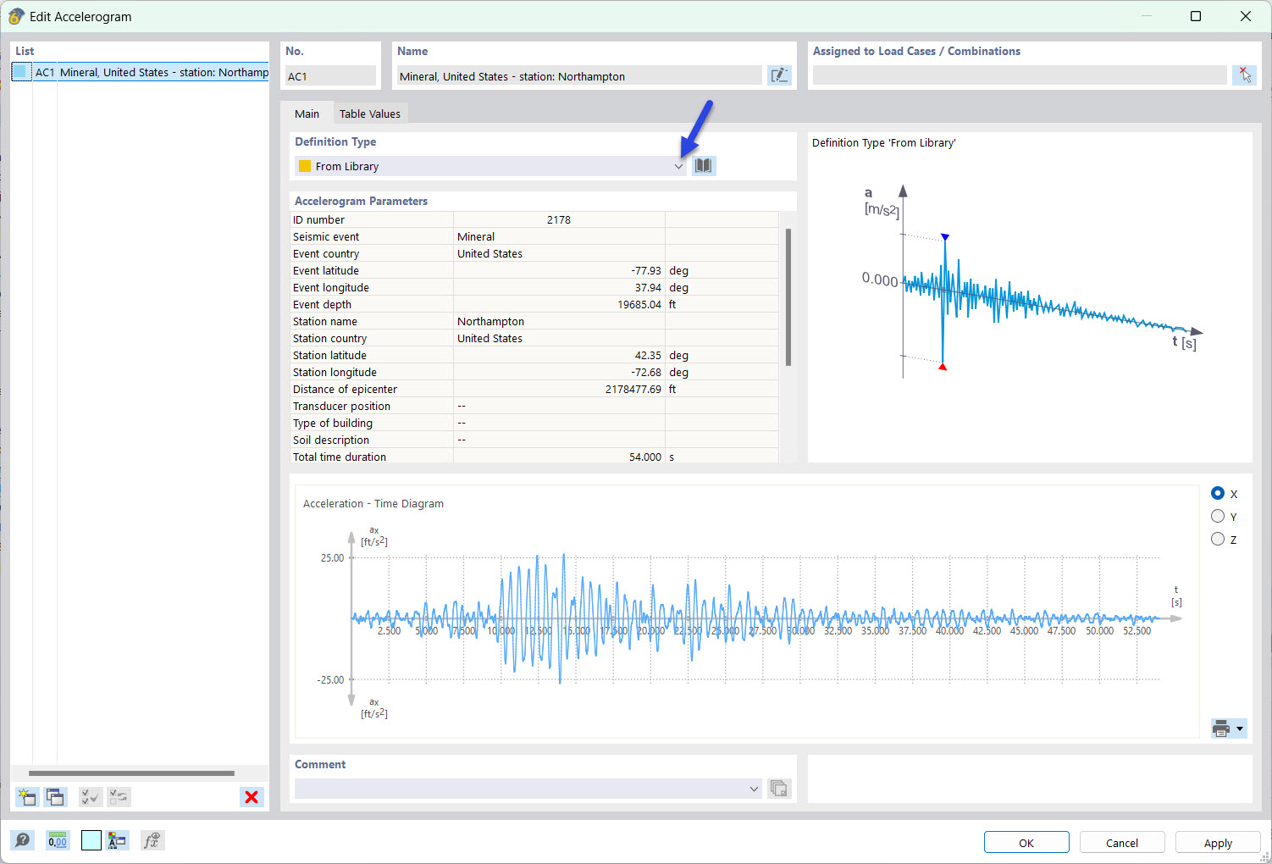Open the help question mark icon
The image size is (1272, 864).
[x=23, y=840]
